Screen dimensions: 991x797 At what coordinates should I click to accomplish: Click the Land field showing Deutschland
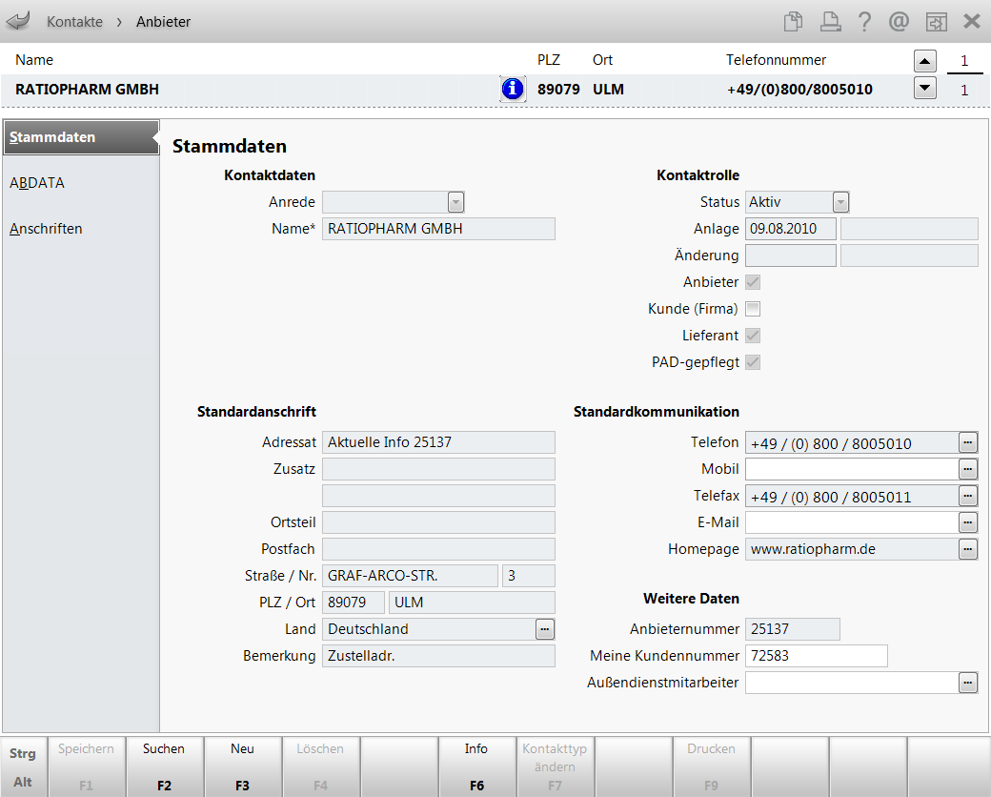(x=429, y=629)
